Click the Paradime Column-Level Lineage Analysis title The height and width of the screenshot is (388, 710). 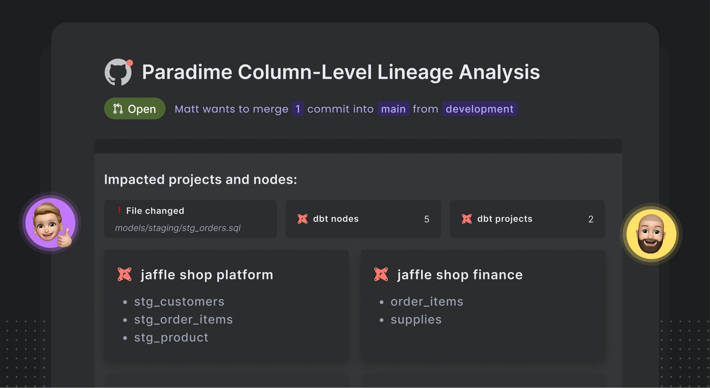[341, 72]
